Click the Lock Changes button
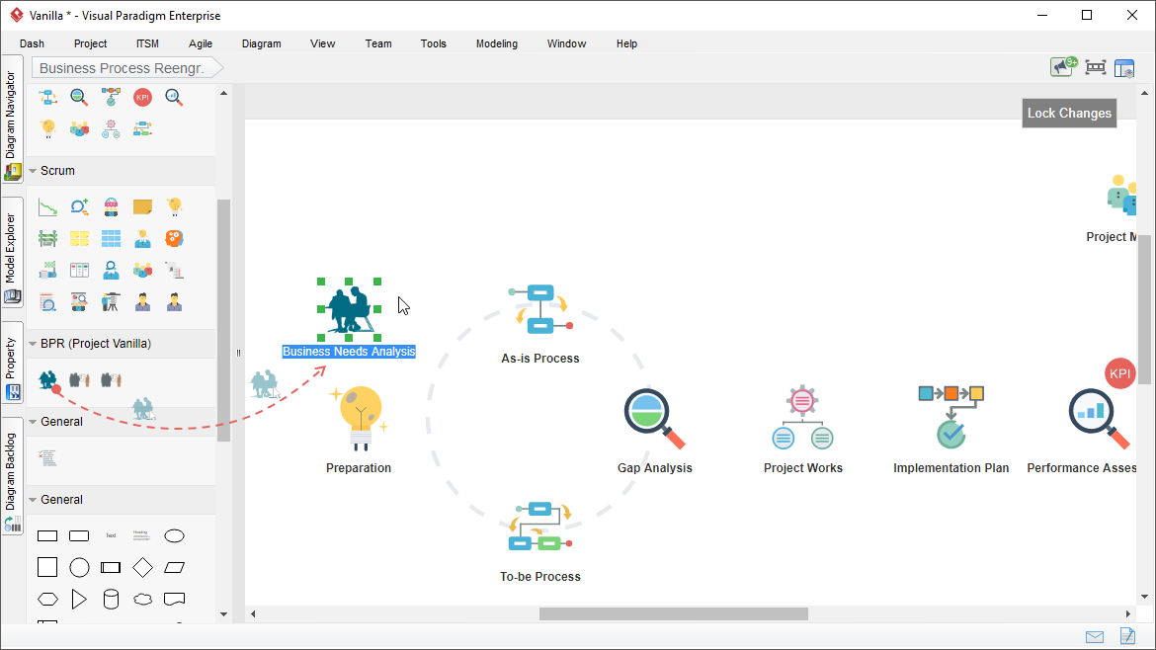The image size is (1156, 650). point(1069,114)
